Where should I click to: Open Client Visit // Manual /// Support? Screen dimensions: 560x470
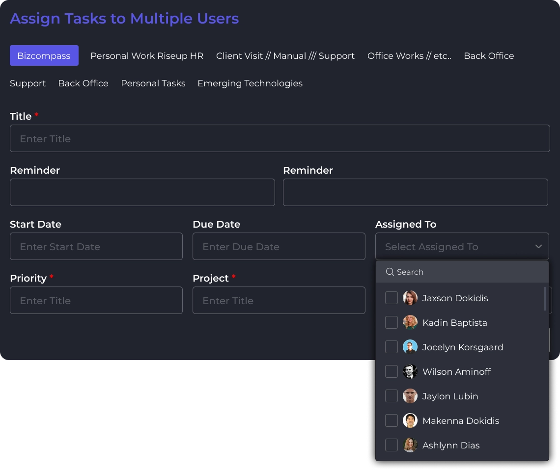click(x=285, y=56)
